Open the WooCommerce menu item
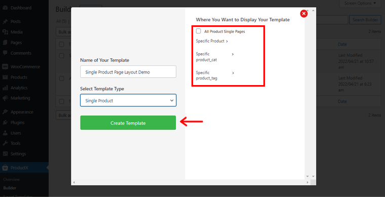Screen dimensions: 385x197 pyautogui.click(x=25, y=67)
